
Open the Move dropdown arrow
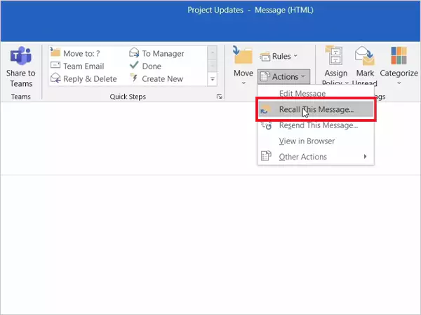[243, 83]
